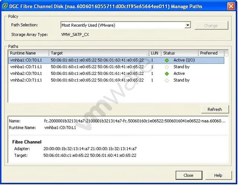Click the Fibre Channel Adapter WWN value

(90, 149)
